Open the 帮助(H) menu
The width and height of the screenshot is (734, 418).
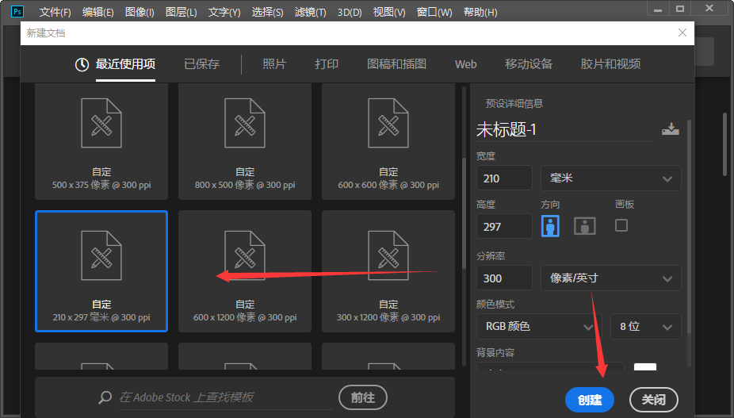point(480,12)
